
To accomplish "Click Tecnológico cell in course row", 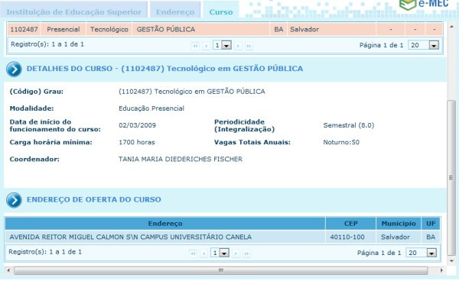I will click(109, 30).
